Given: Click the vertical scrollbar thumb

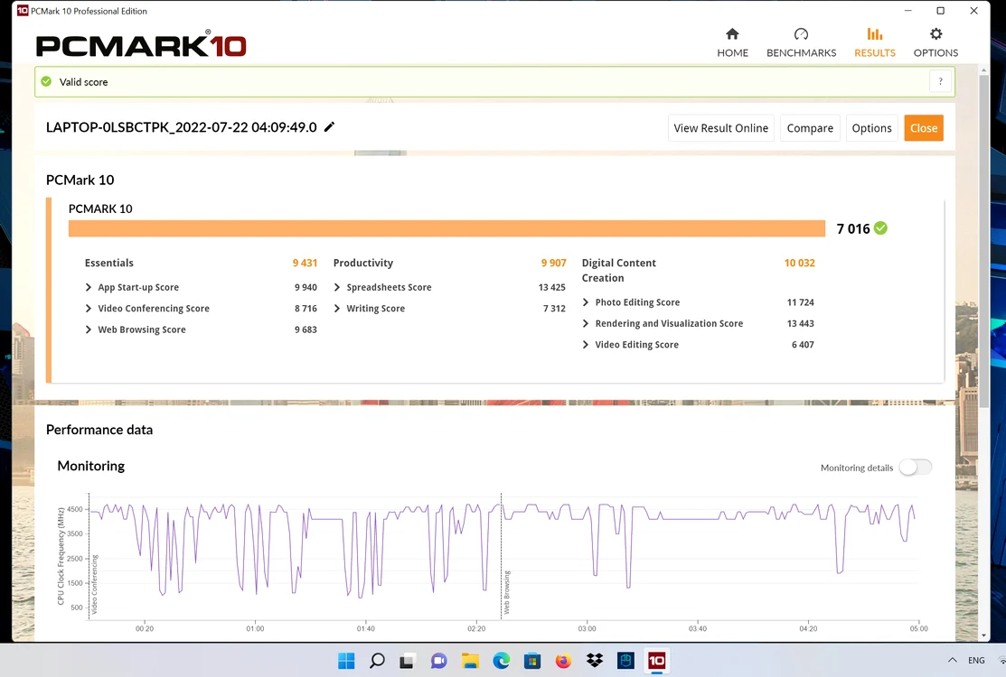Looking at the screenshot, I should click(x=983, y=241).
